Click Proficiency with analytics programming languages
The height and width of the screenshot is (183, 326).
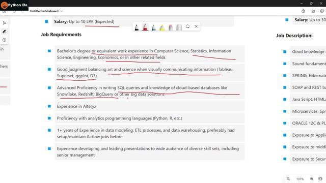119,118
